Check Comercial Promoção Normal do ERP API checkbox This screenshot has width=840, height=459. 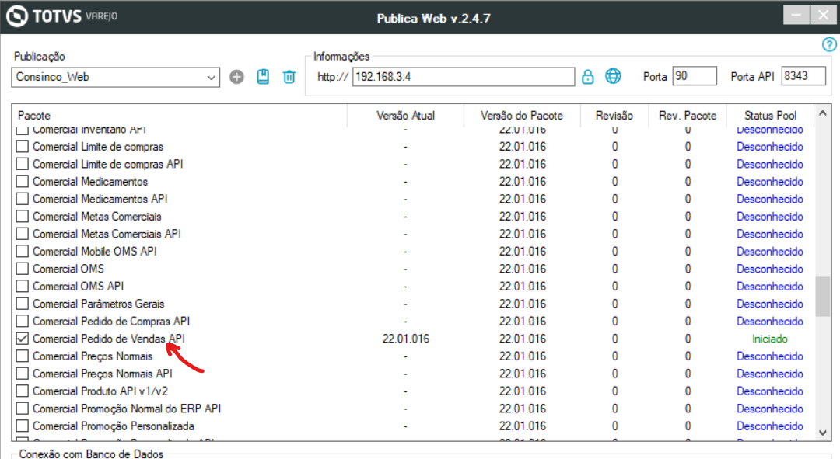(22, 409)
